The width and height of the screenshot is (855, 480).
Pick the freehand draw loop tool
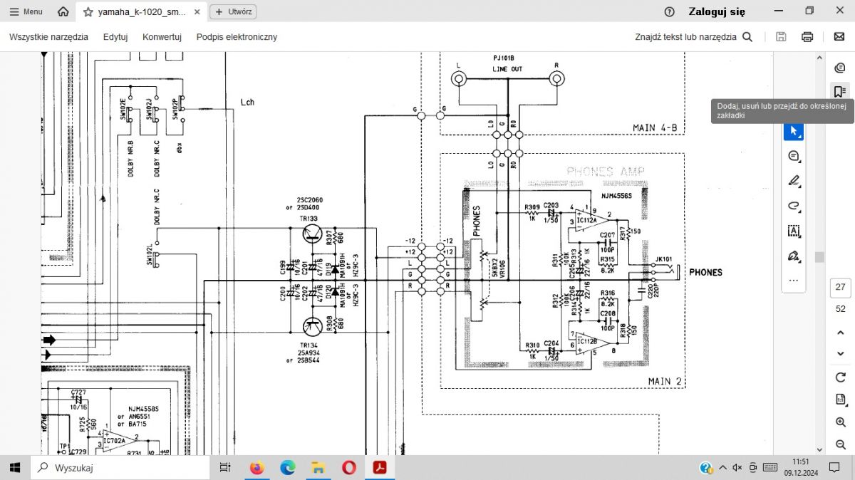[x=793, y=206]
